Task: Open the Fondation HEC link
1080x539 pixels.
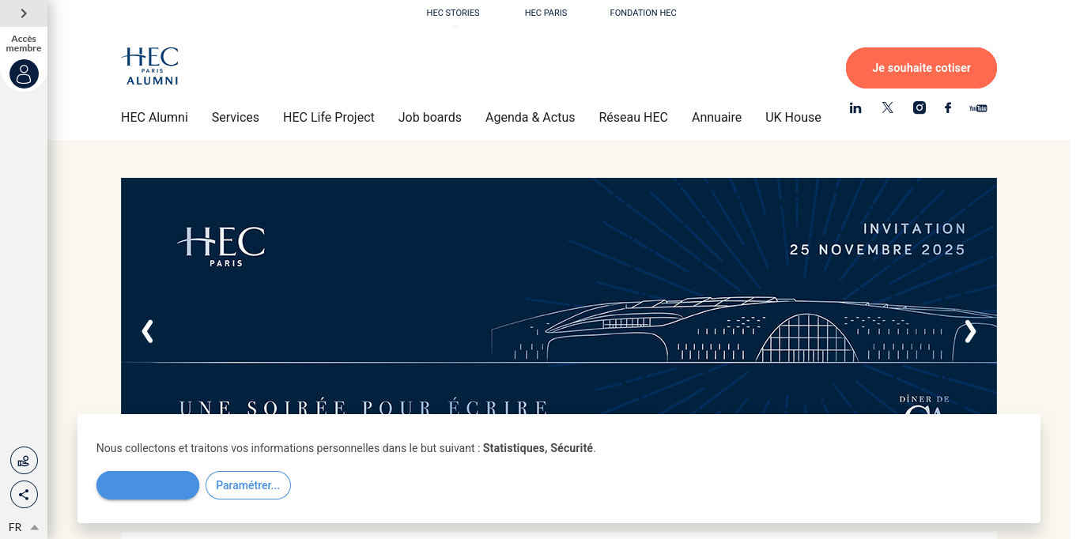Action: tap(643, 13)
